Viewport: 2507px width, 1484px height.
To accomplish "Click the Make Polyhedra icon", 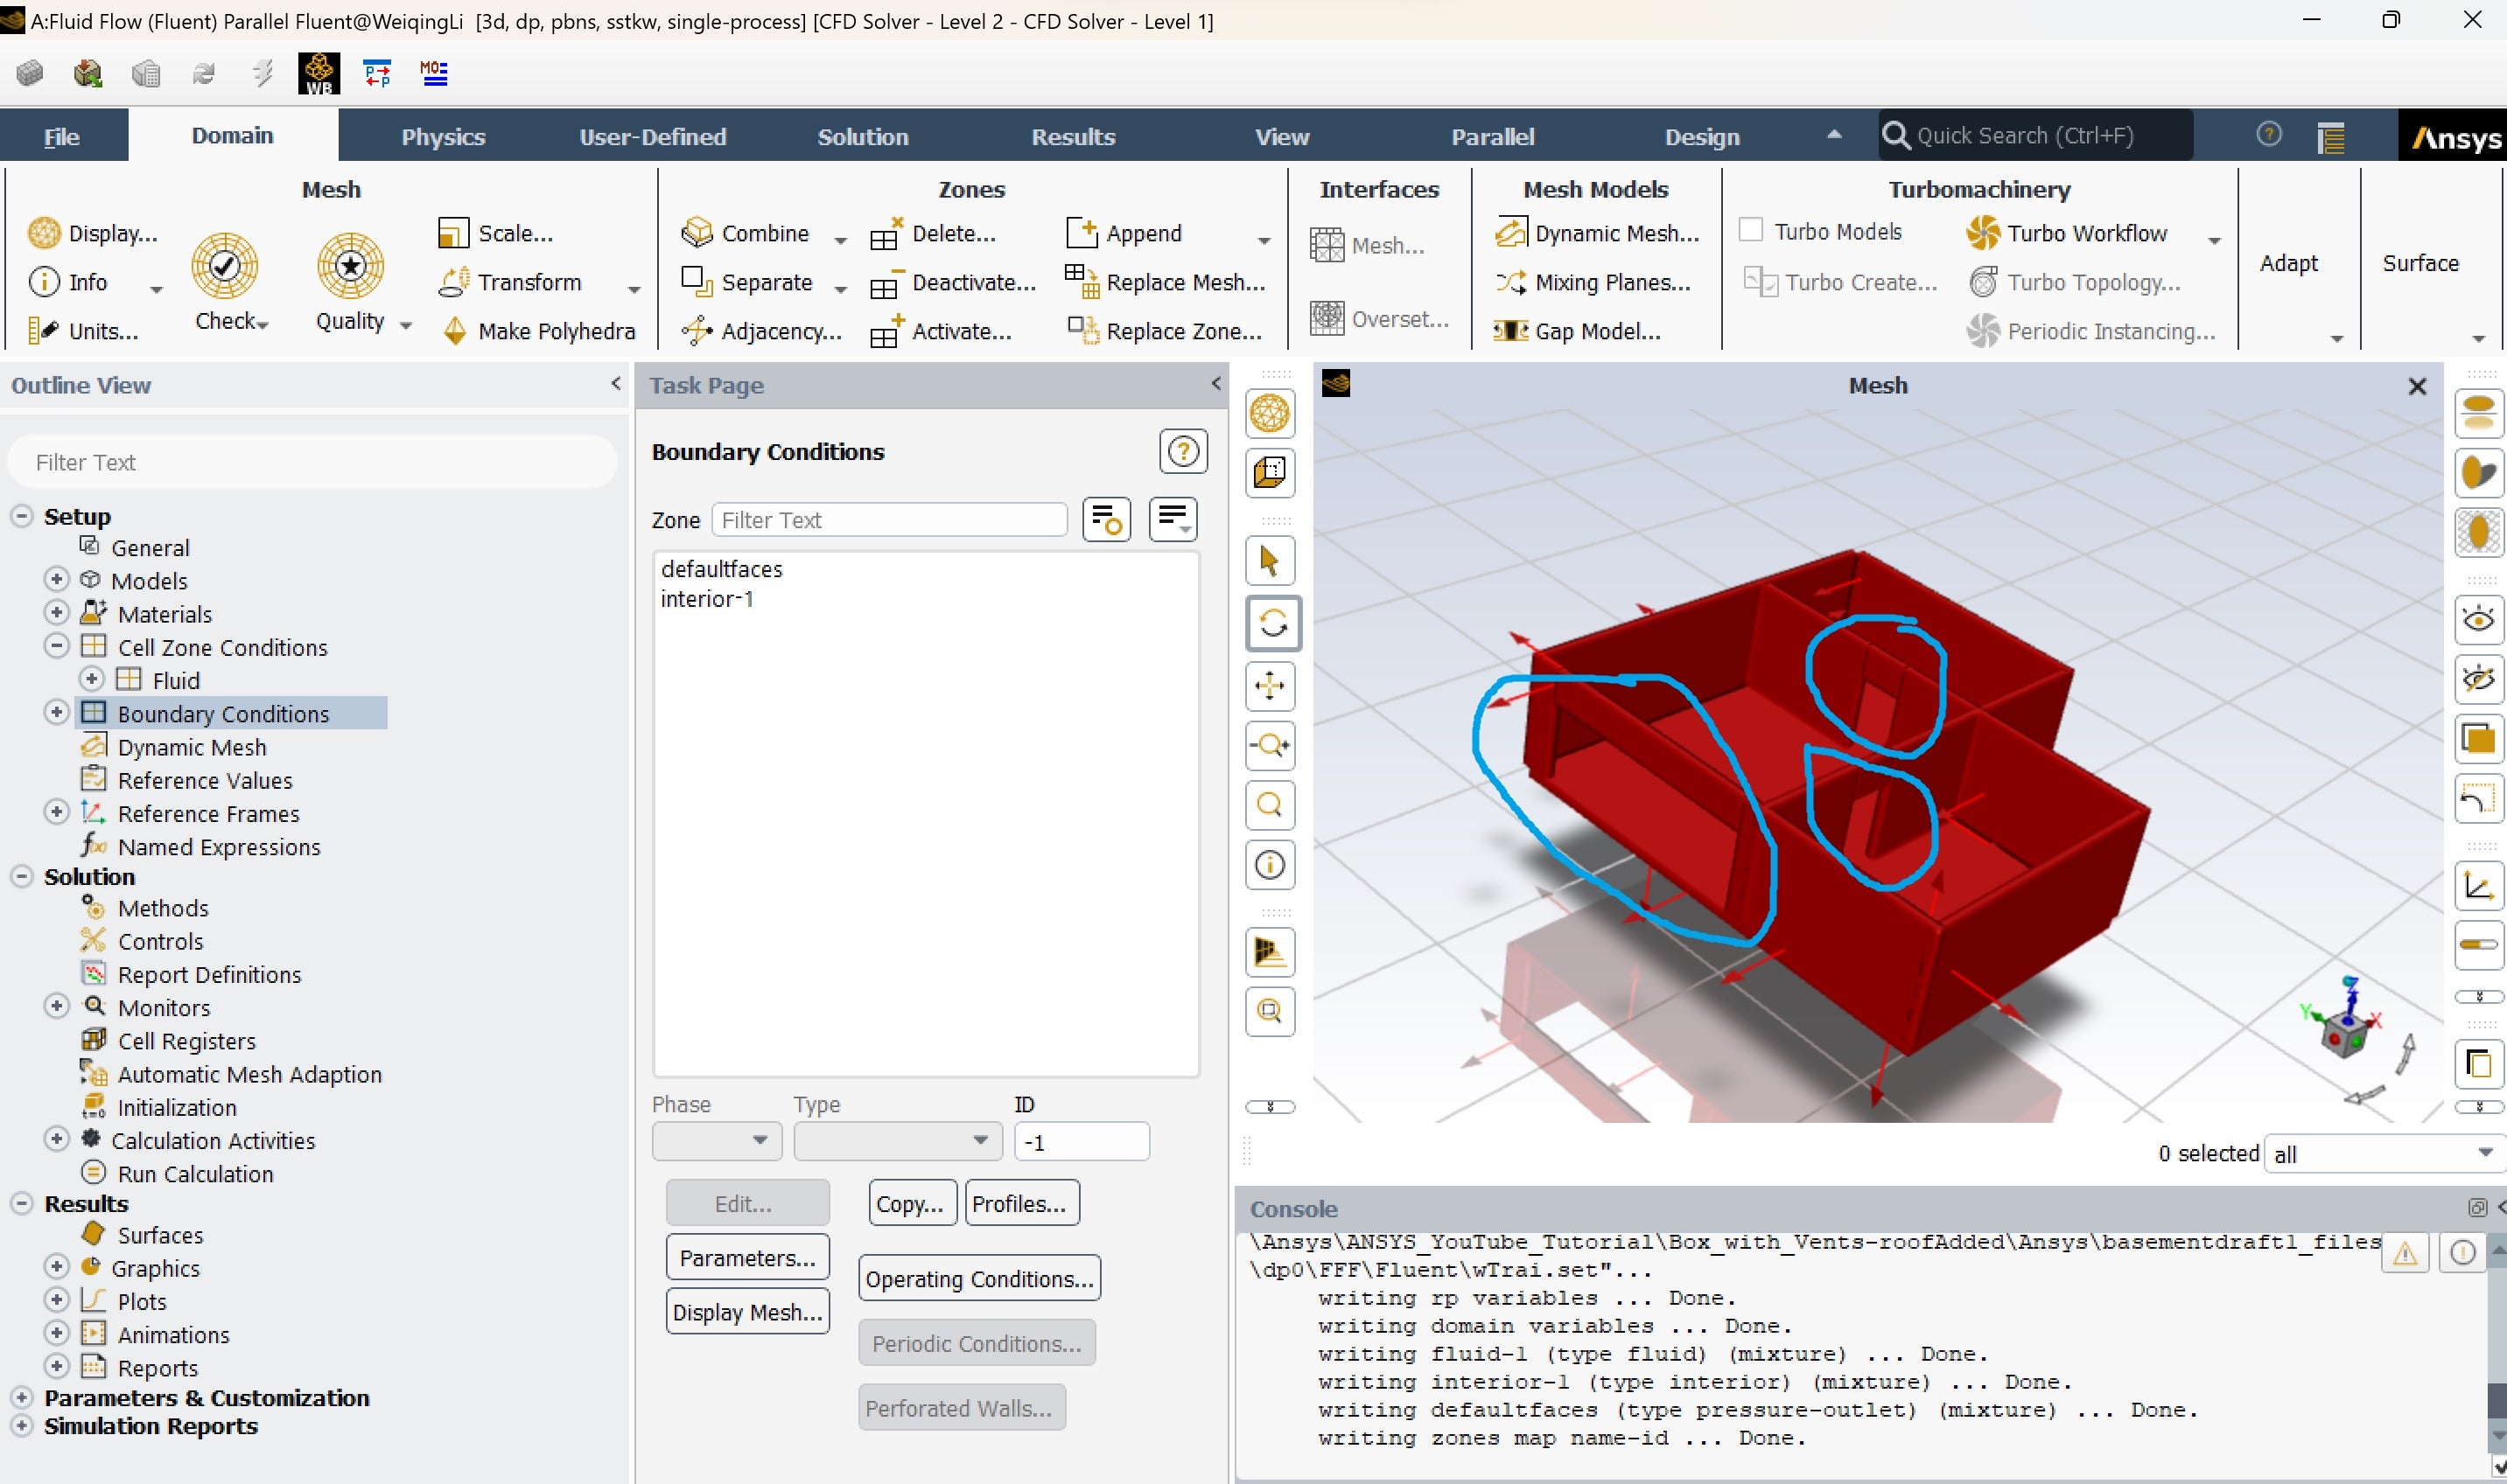I will pos(455,331).
